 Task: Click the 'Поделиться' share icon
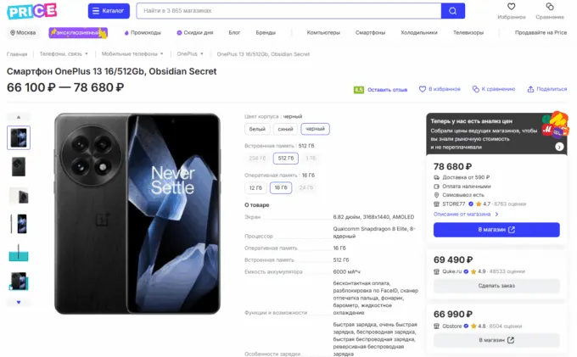click(530, 88)
